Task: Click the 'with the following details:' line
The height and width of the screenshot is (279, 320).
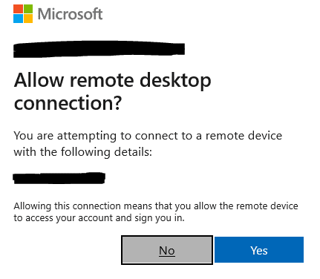Action: coord(83,152)
